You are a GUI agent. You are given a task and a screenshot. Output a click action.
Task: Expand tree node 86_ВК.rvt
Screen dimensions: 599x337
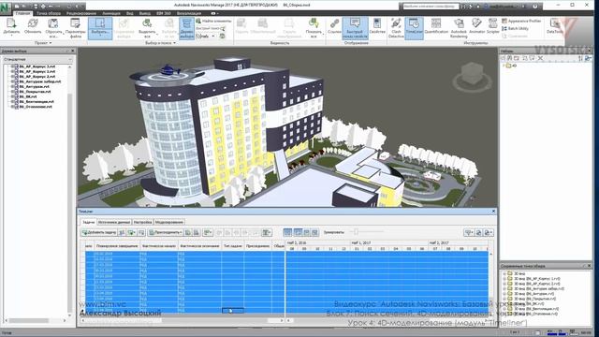[x=12, y=96]
